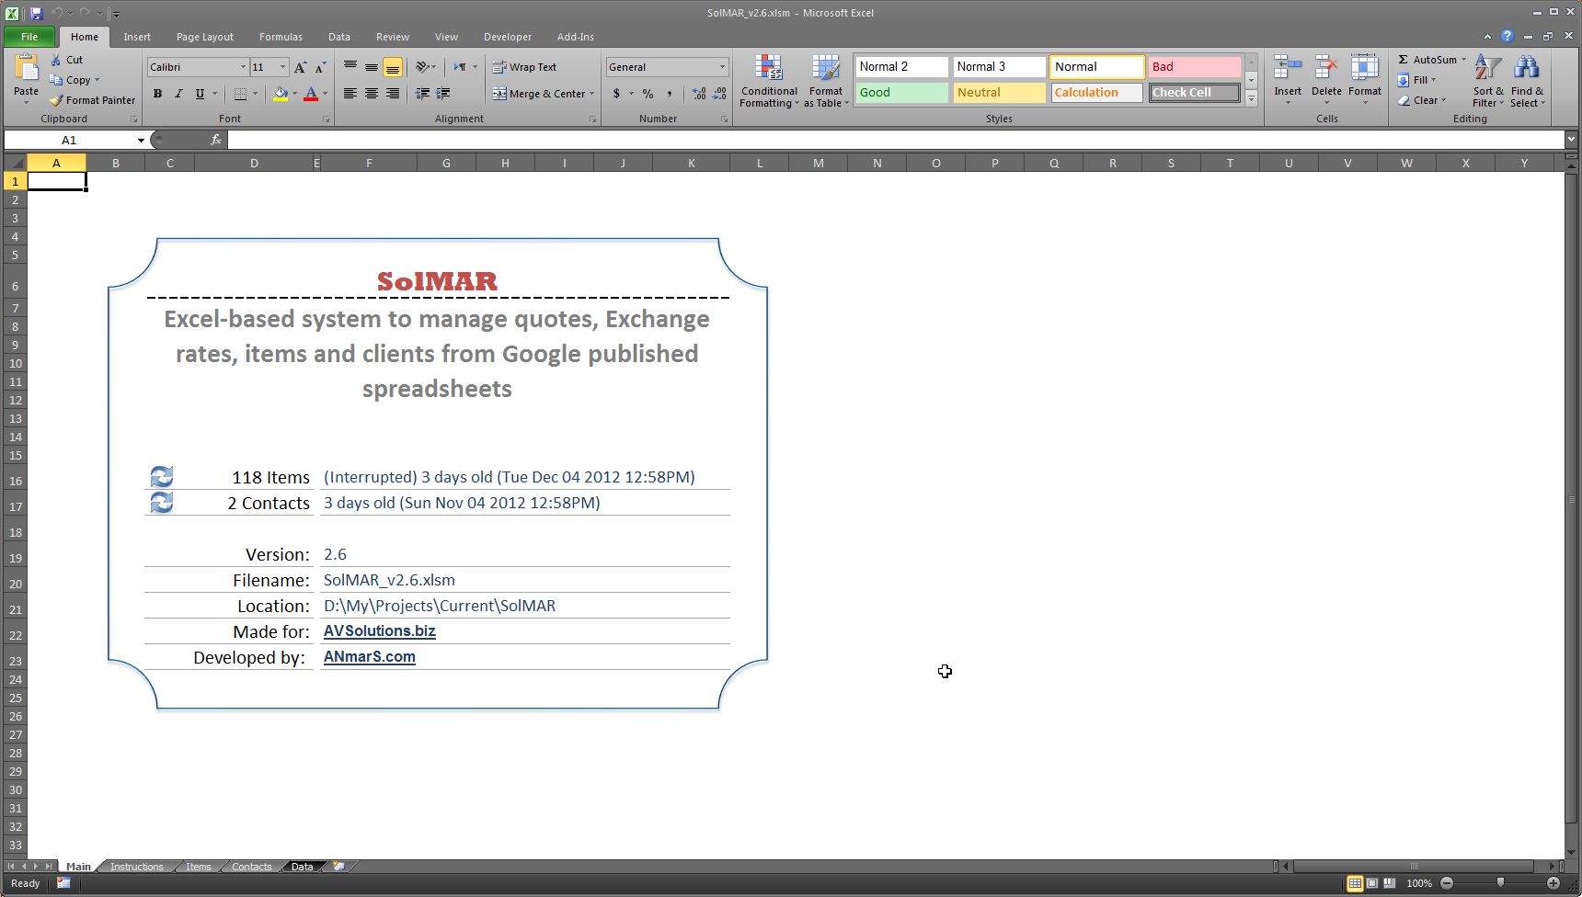Apply align text left
The height and width of the screenshot is (897, 1582).
350,94
